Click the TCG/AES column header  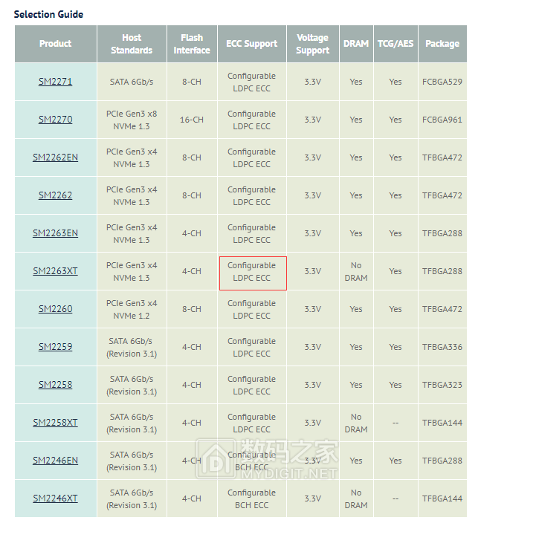[395, 44]
